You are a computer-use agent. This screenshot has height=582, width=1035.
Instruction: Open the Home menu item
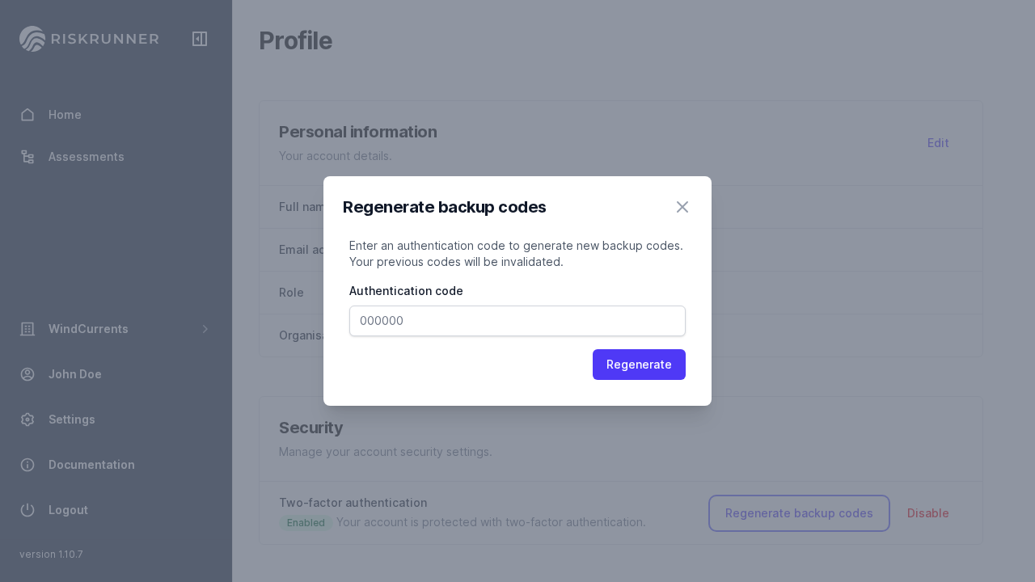click(x=65, y=115)
